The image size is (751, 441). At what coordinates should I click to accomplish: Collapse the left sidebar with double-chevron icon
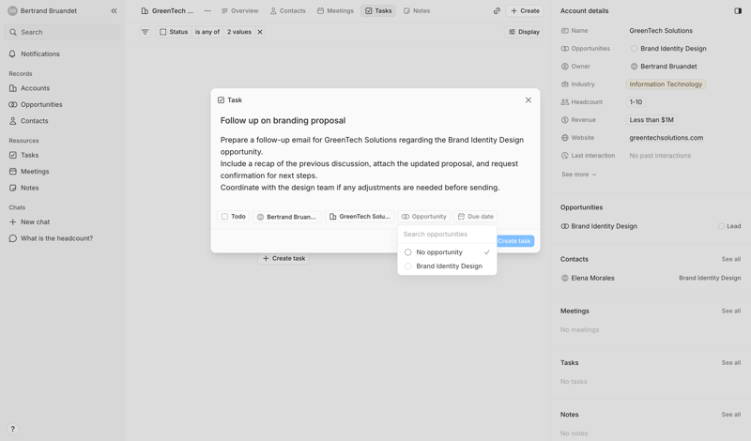click(x=114, y=10)
